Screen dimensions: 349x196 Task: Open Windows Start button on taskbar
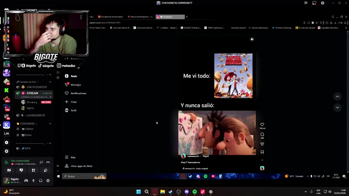click(139, 192)
